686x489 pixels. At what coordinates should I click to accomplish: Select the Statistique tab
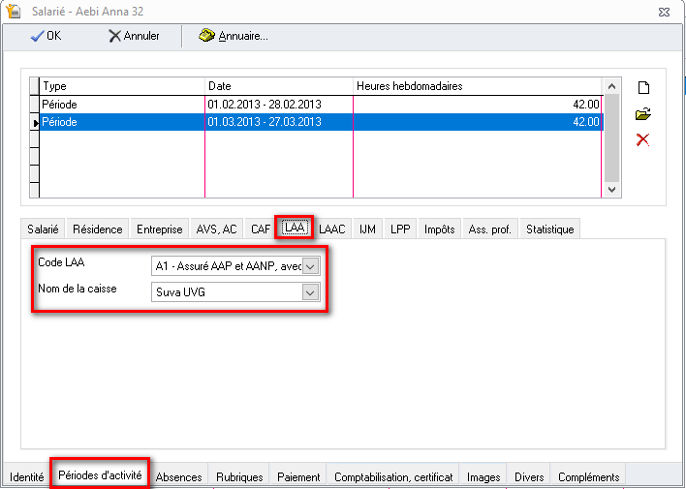550,229
